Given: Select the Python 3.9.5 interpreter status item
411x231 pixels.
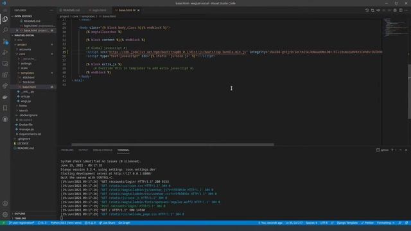Looking at the screenshot, I should [x=66, y=223].
